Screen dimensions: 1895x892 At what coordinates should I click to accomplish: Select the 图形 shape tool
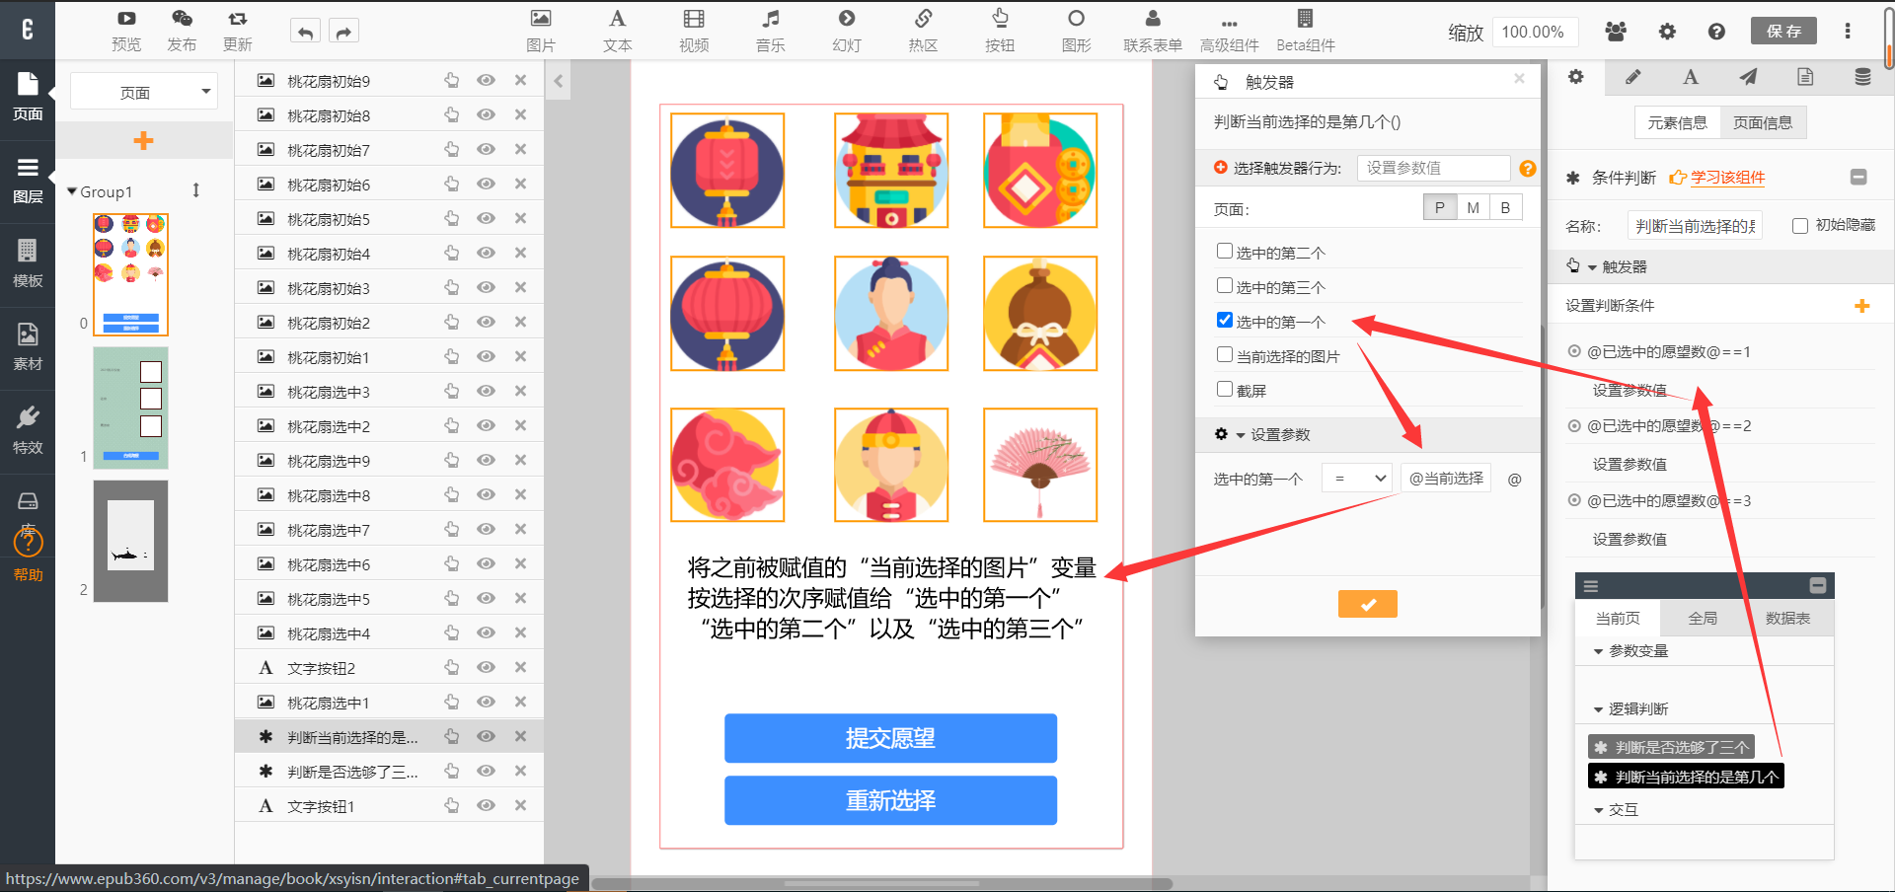coord(1076,30)
